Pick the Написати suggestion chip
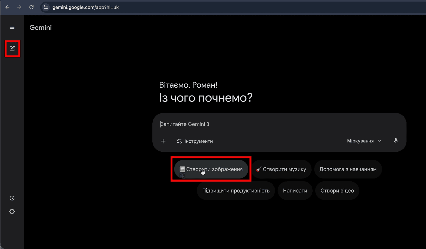 pos(295,190)
